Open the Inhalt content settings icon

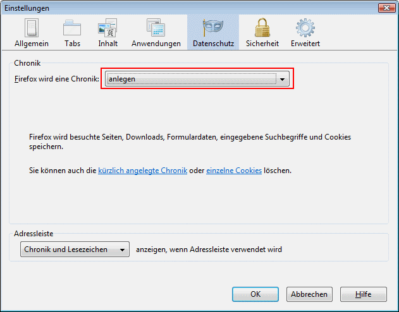[107, 28]
